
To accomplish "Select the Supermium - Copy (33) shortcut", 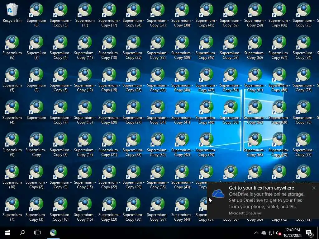I will [x=158, y=80].
